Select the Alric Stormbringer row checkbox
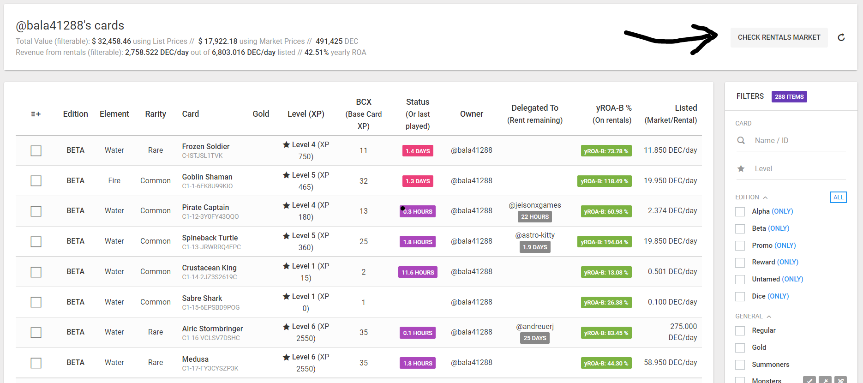 point(36,332)
